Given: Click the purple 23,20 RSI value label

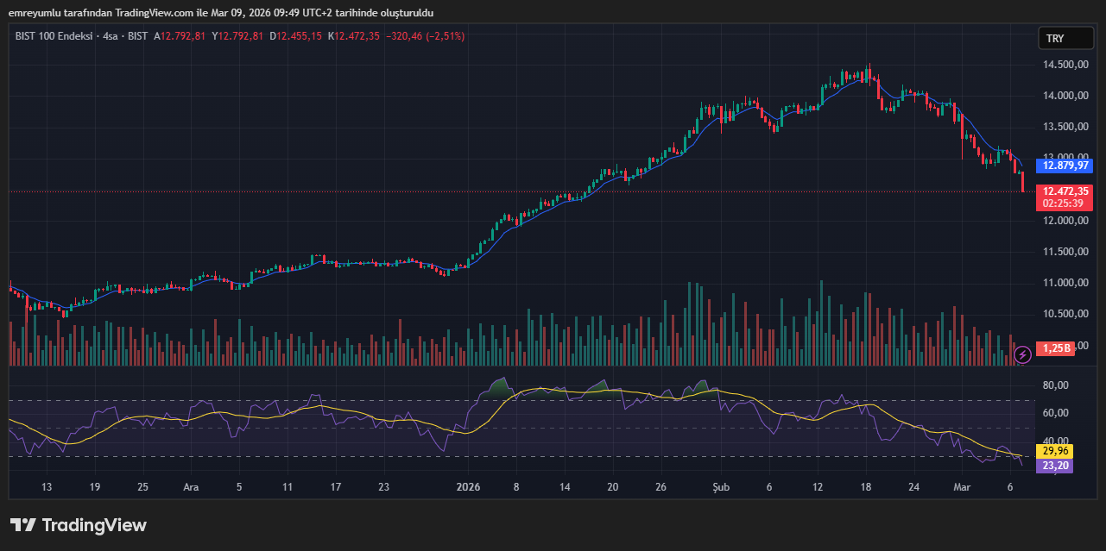Looking at the screenshot, I should pyautogui.click(x=1056, y=466).
